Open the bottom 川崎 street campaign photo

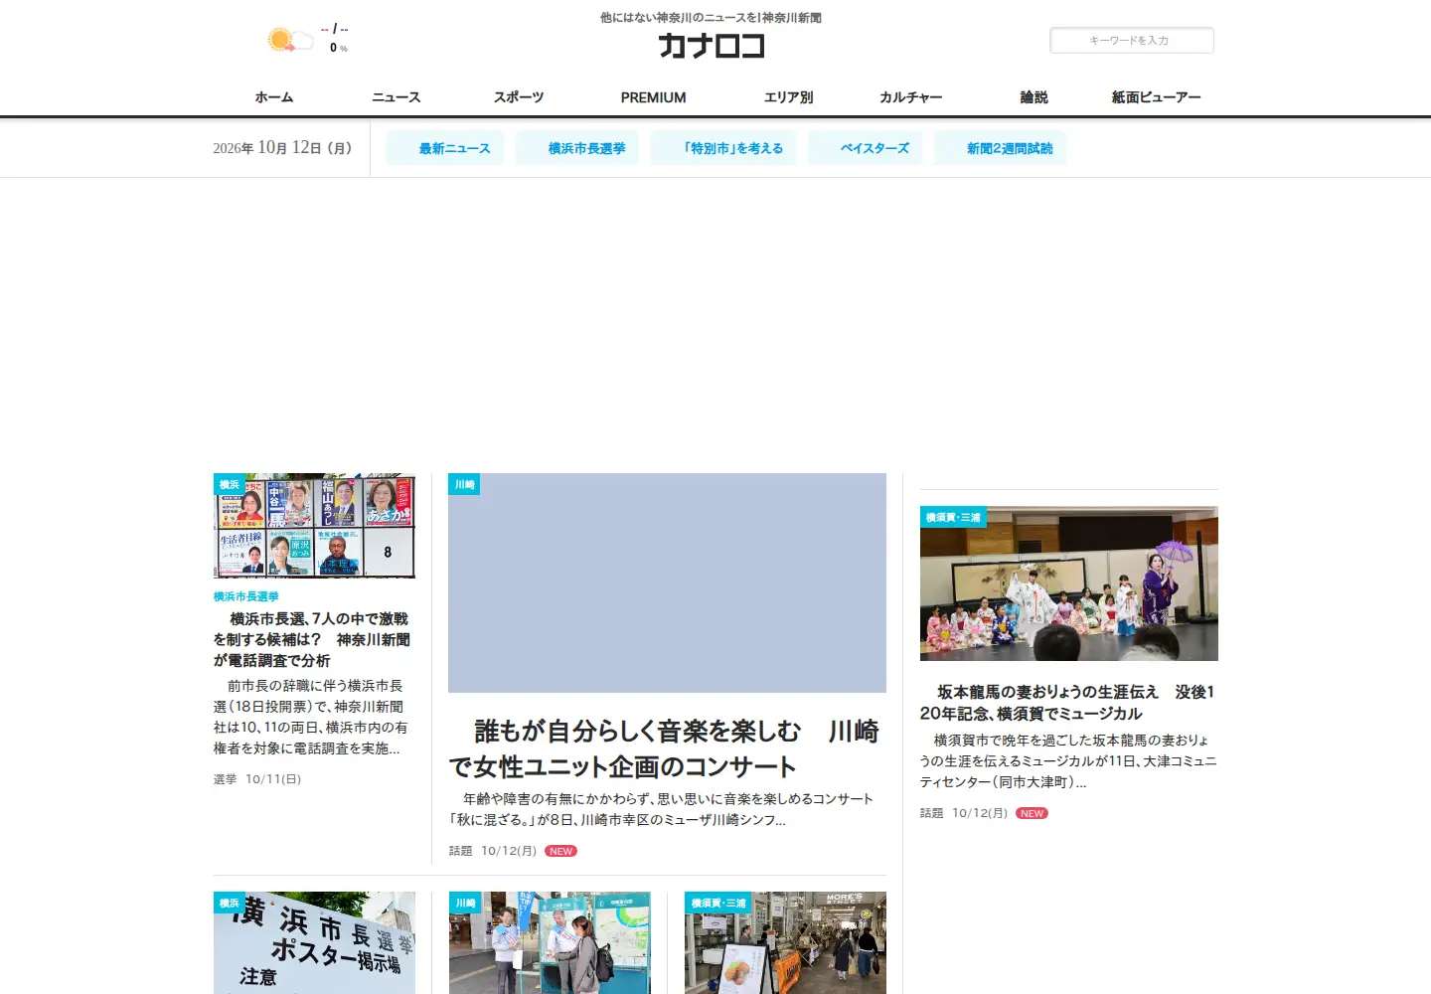[550, 942]
